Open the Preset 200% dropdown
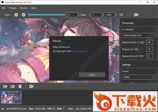This screenshot has width=158, height=112. 139,77
